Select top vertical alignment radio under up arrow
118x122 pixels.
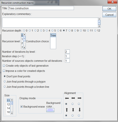(66, 116)
